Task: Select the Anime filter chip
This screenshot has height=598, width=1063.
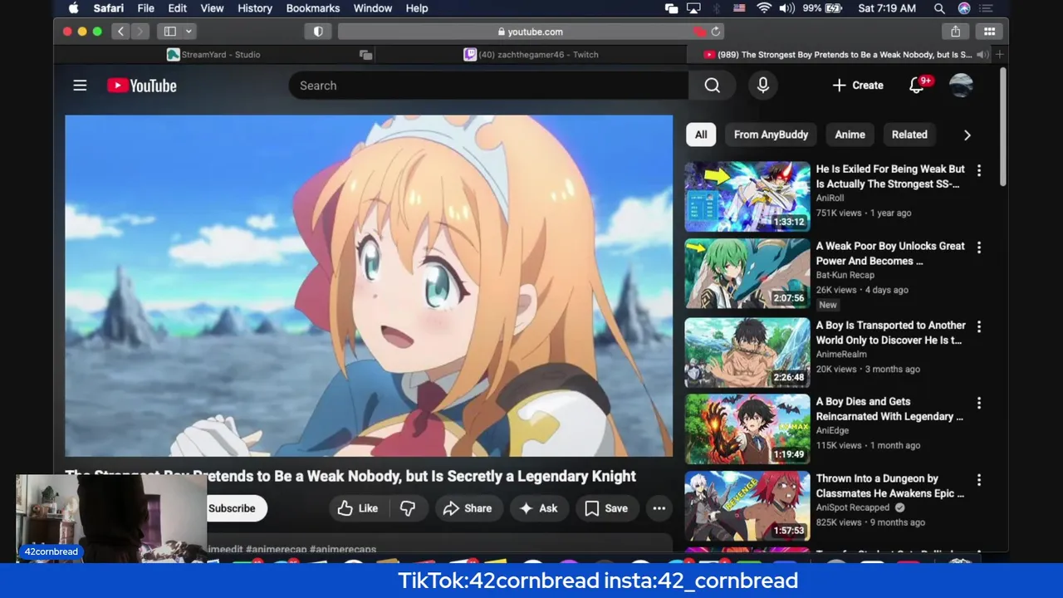Action: pyautogui.click(x=850, y=135)
